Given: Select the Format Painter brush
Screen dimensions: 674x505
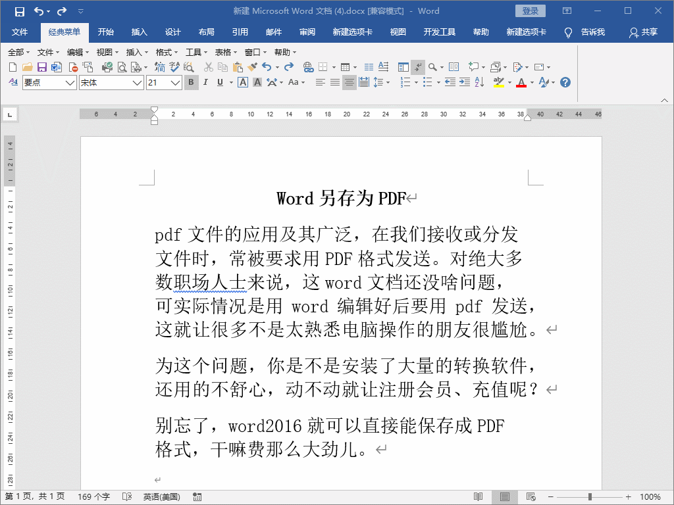Looking at the screenshot, I should [252, 67].
